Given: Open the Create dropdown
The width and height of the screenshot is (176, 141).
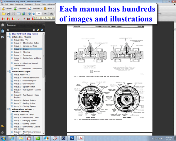Looking at the screenshot, I should click(x=7, y=9).
